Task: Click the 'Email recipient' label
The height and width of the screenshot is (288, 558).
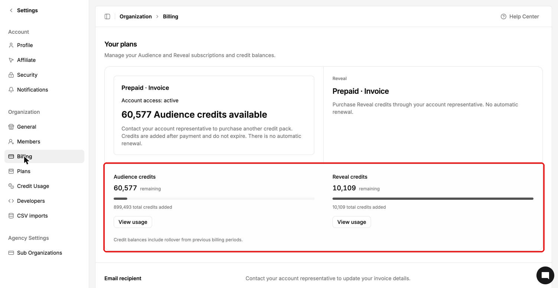Action: (x=123, y=278)
